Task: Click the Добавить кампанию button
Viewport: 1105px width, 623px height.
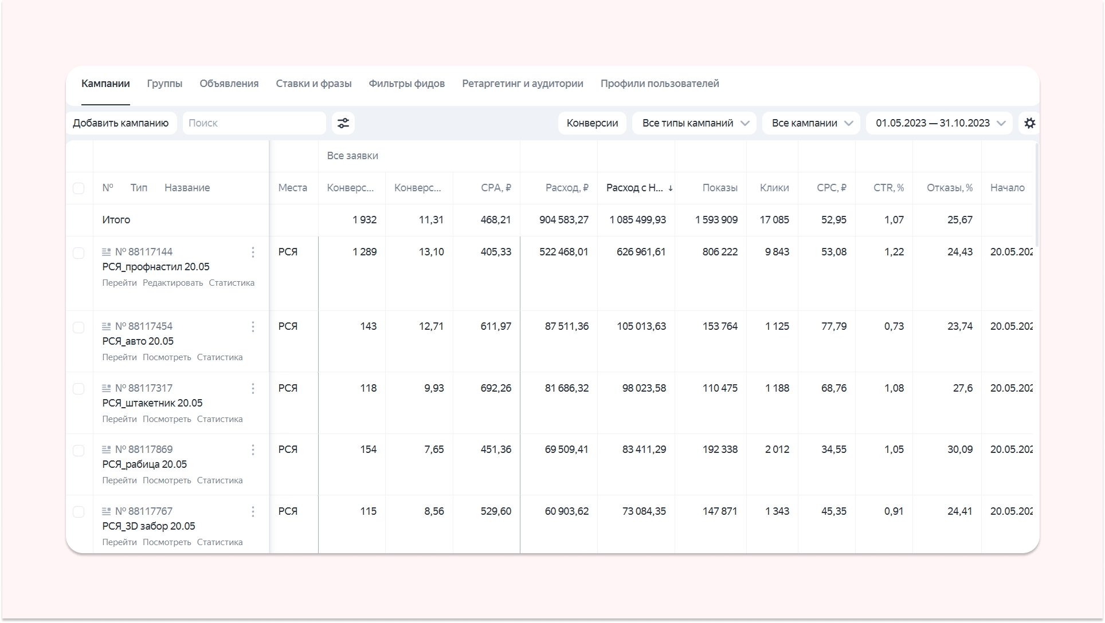Action: 120,123
